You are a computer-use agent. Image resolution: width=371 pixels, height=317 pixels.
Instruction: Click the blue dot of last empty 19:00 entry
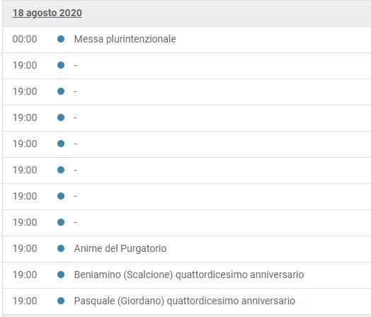click(x=61, y=222)
